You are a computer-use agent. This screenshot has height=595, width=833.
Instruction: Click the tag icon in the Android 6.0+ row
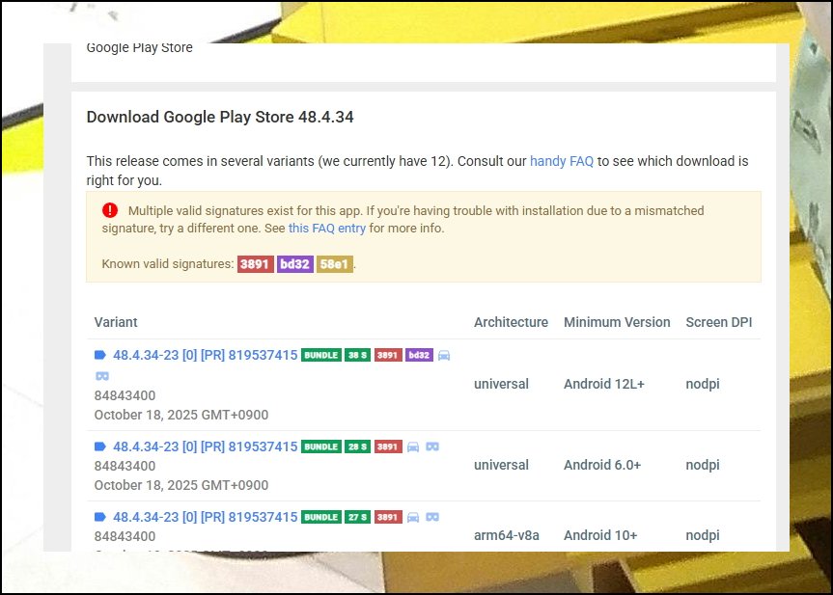click(x=99, y=446)
